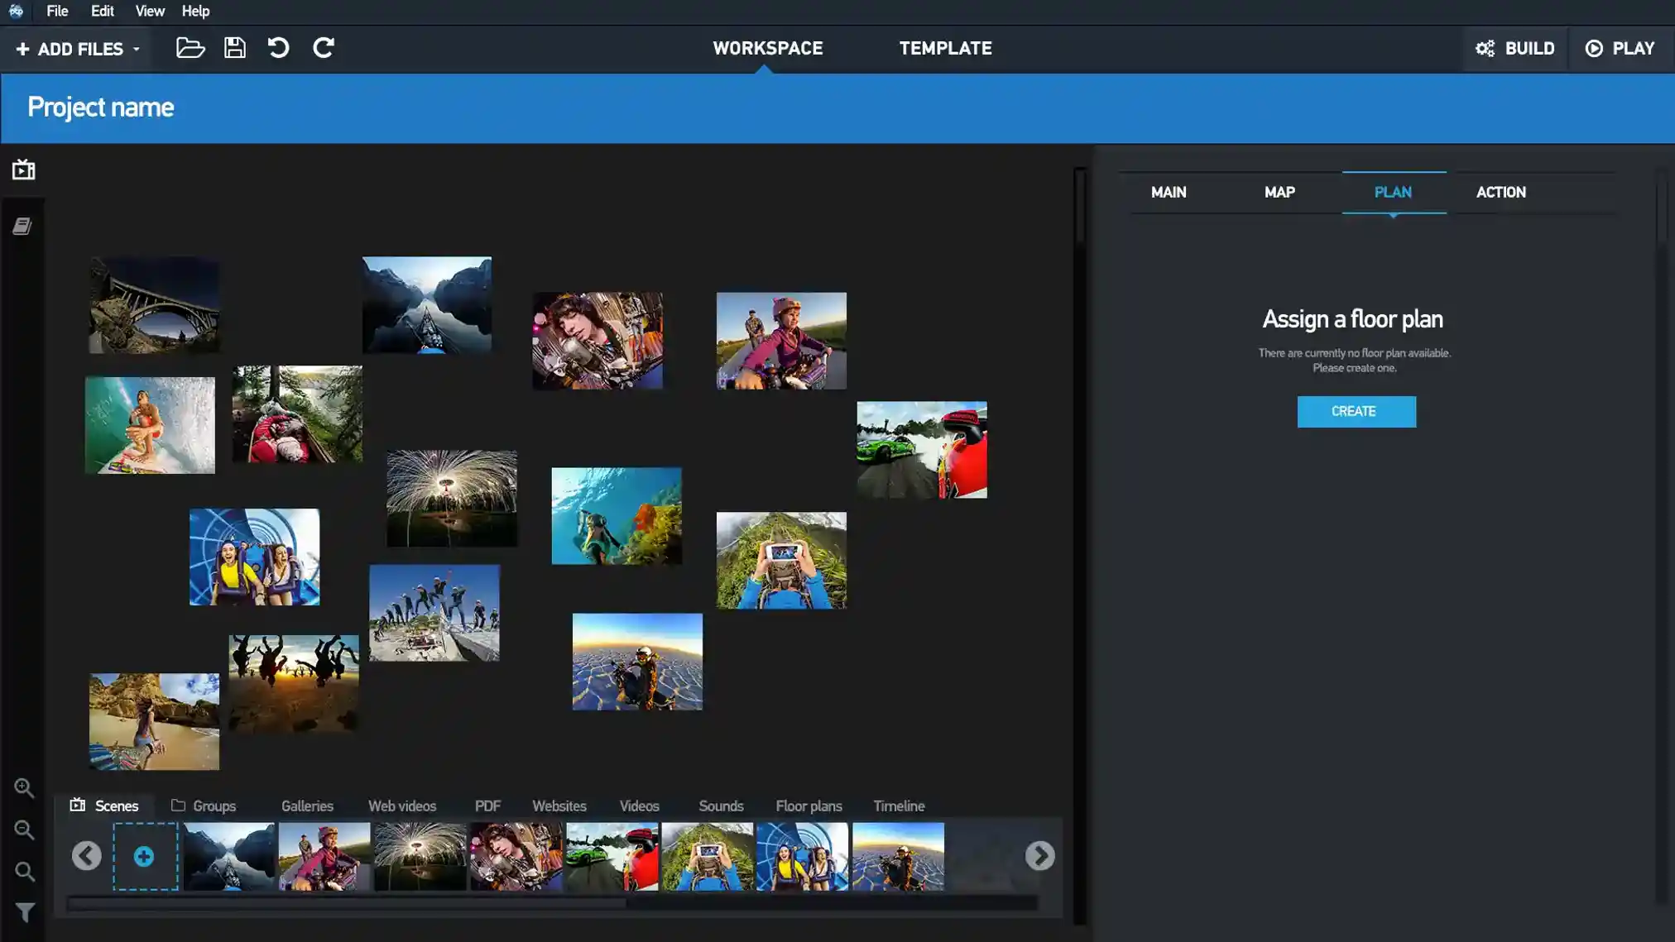Select the steel wool light sparks thumbnail in workspace
The image size is (1675, 942).
pos(452,498)
